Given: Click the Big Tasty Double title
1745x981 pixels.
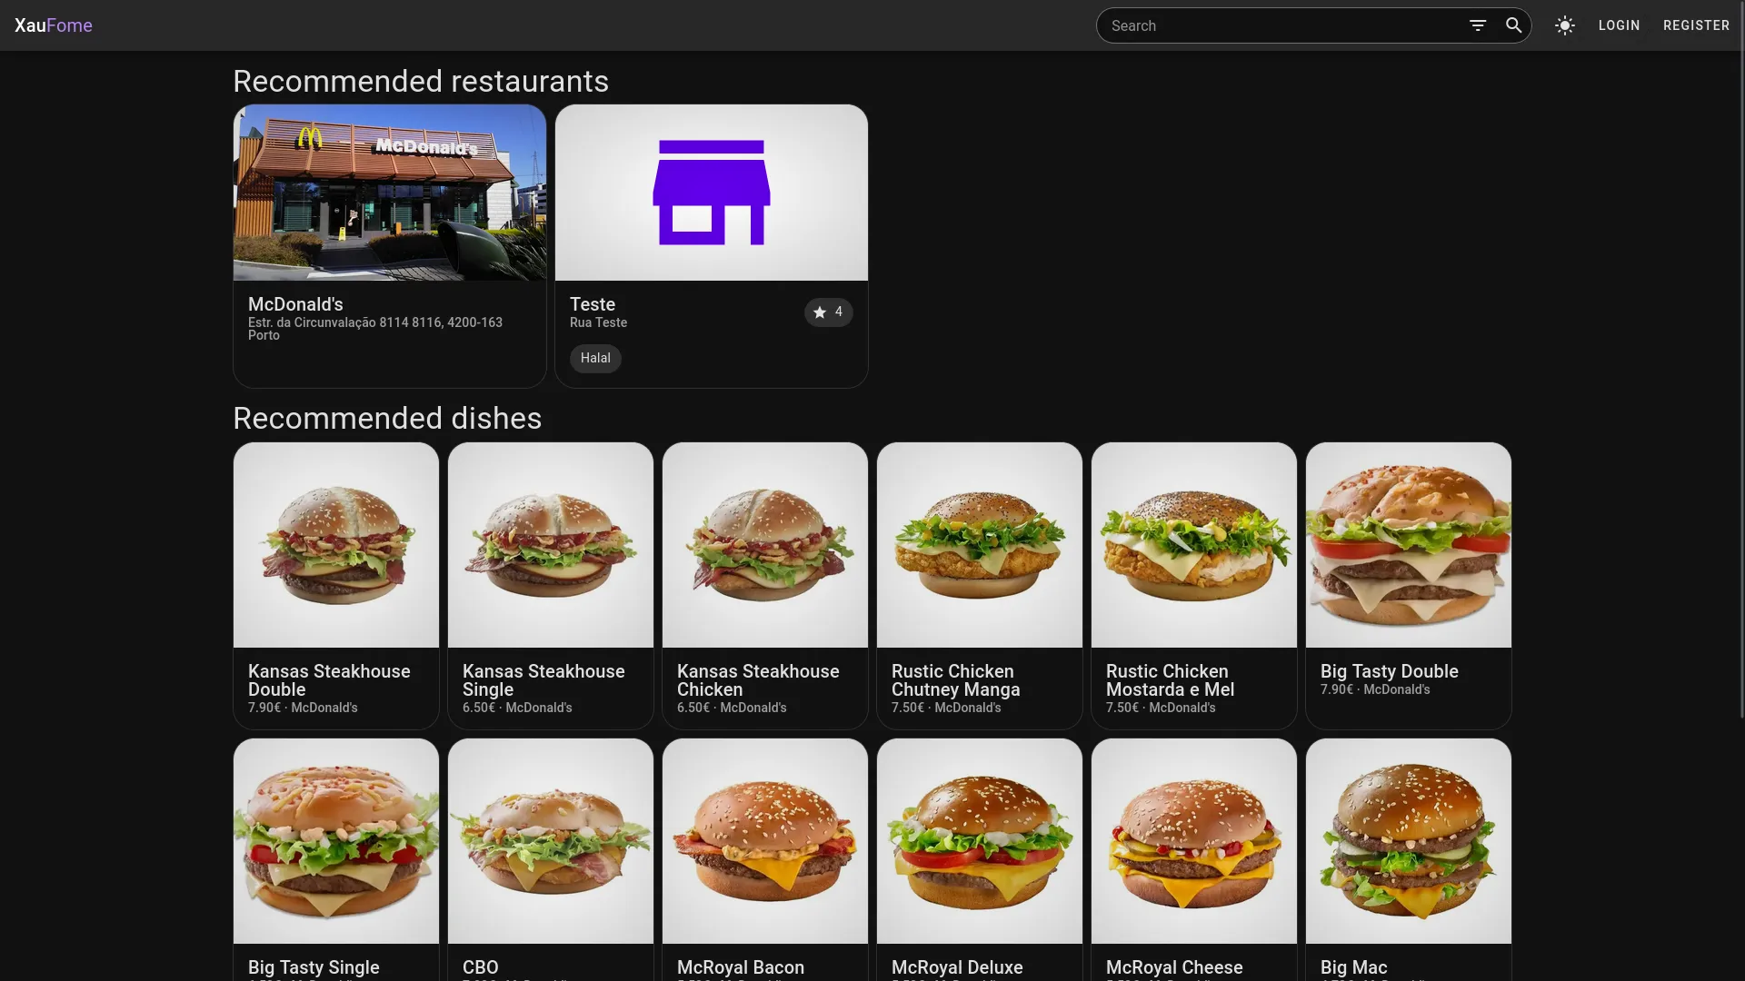Looking at the screenshot, I should (x=1389, y=671).
